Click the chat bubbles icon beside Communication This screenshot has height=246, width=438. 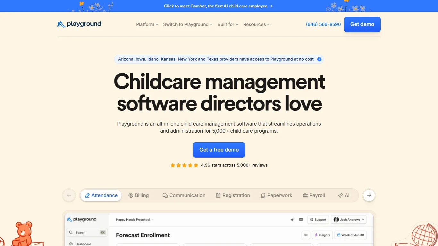click(x=165, y=195)
